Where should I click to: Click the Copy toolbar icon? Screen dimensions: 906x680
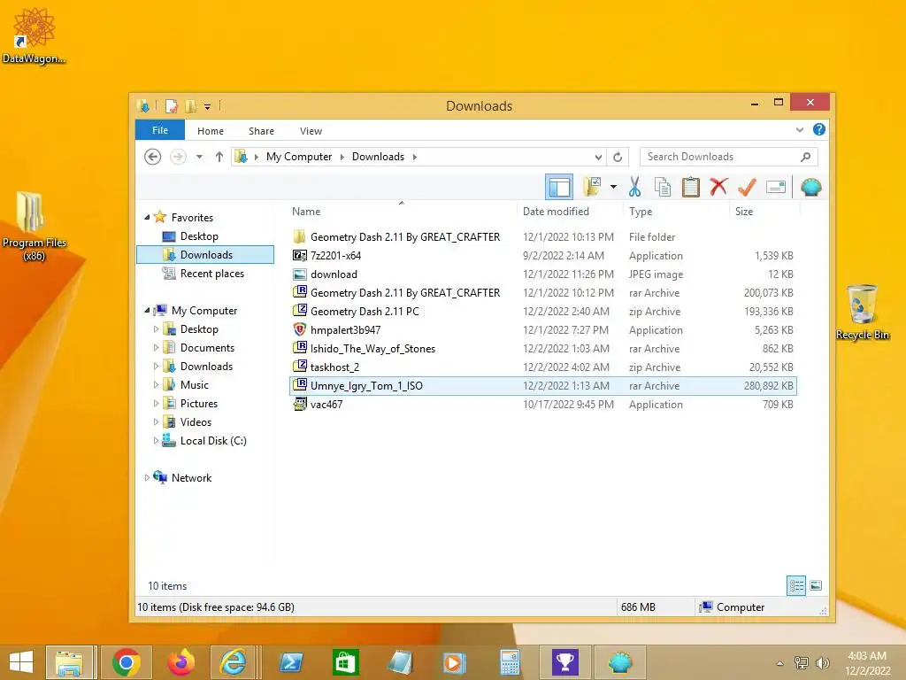click(663, 187)
